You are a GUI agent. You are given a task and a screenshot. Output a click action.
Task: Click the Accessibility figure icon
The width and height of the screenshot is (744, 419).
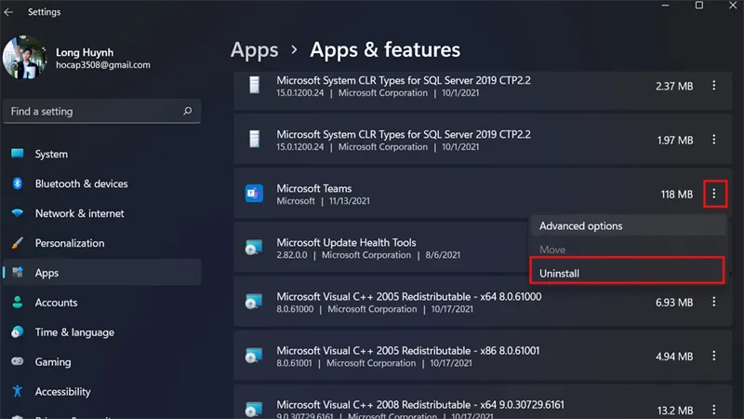[18, 391]
